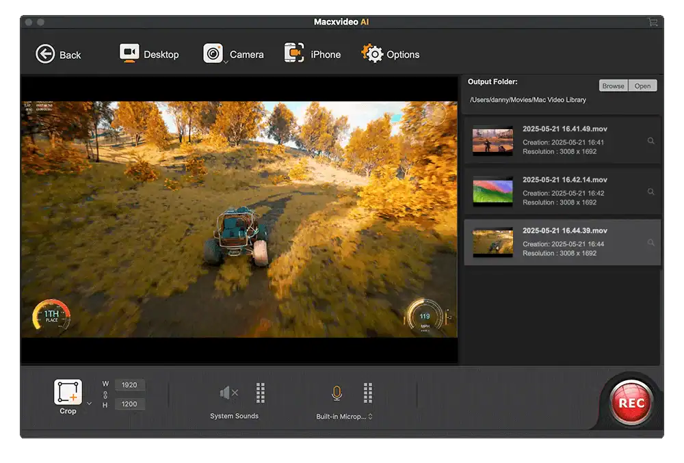Click the Desktop label in the toolbar
Screen dimensions: 684x463
[x=161, y=55]
